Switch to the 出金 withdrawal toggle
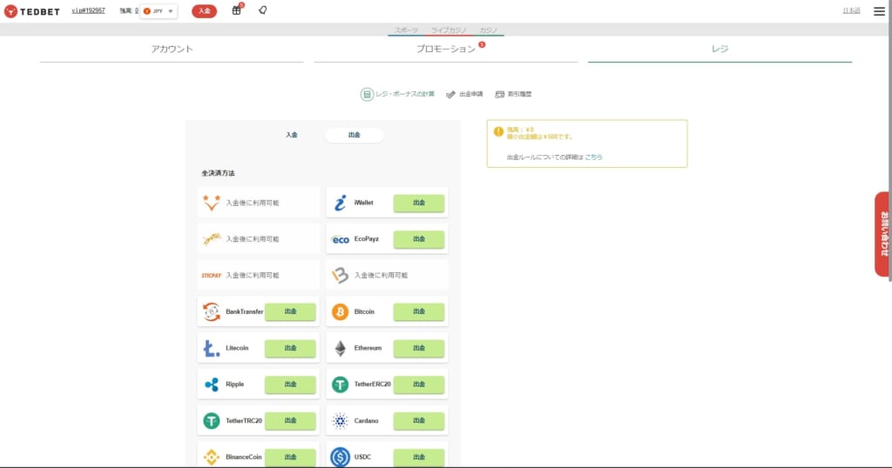This screenshot has width=892, height=468. (354, 135)
